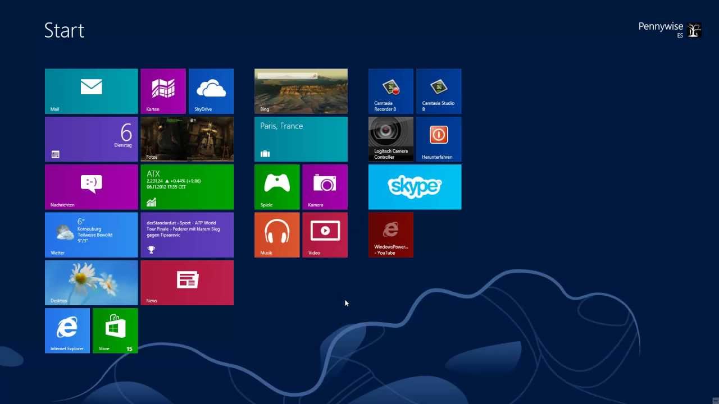Open the Nachrichten messaging tile
The height and width of the screenshot is (404, 719).
point(91,187)
